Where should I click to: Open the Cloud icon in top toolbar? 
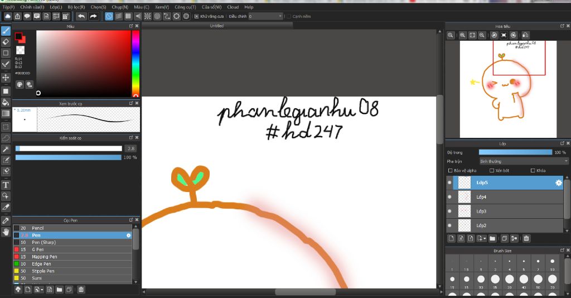[8, 16]
